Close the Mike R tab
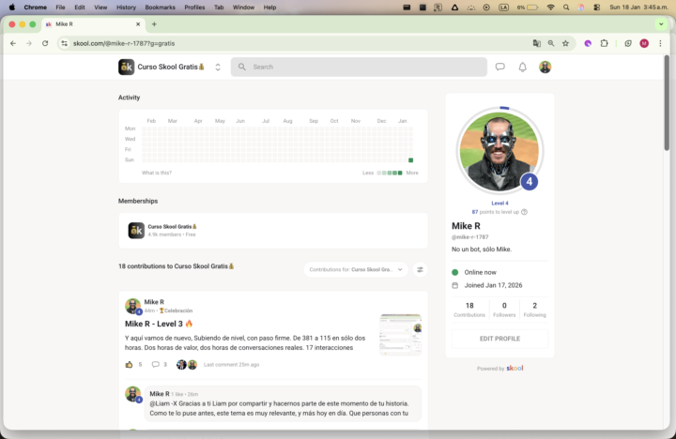The width and height of the screenshot is (676, 439). 138,24
